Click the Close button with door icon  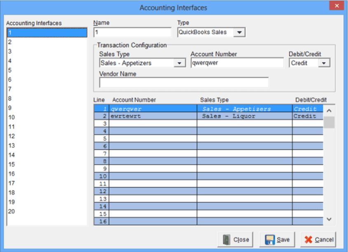236,240
